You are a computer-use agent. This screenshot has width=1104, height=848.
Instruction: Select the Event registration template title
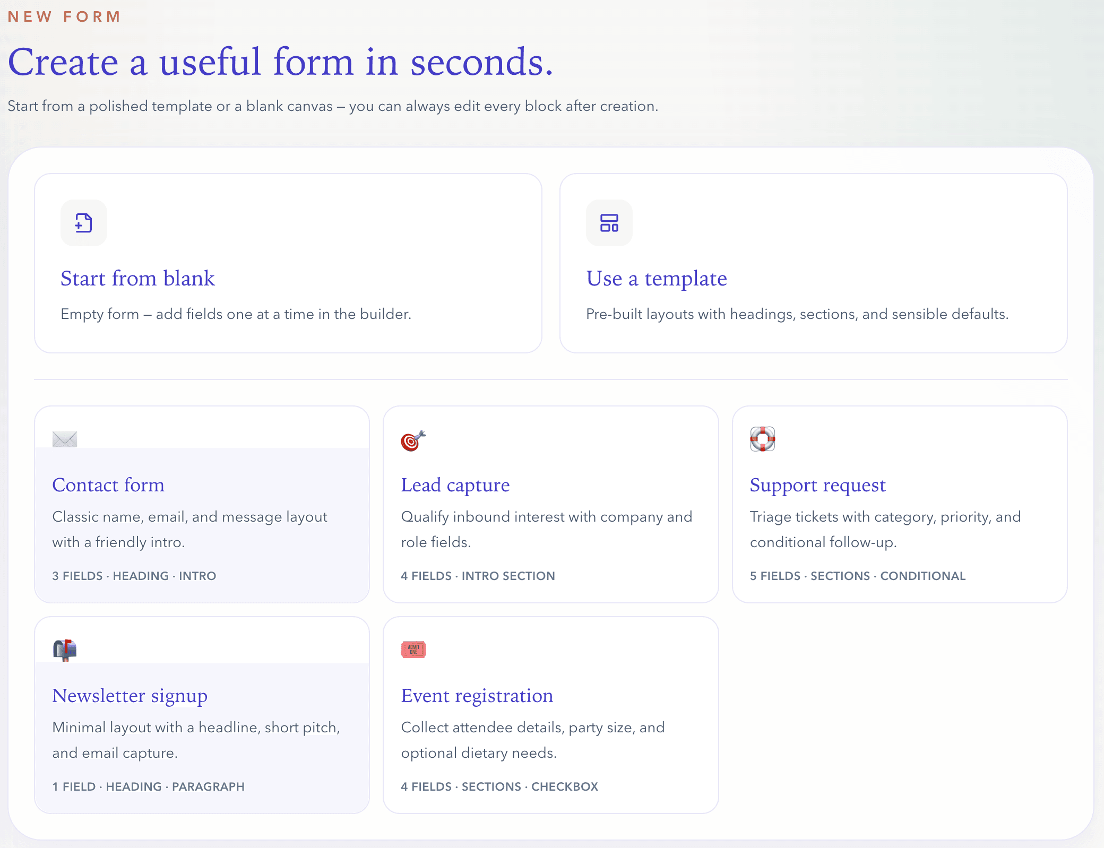[477, 696]
